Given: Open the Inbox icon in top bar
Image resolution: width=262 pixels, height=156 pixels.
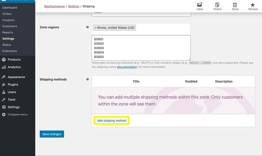Looking at the screenshot, I should coord(200,5).
